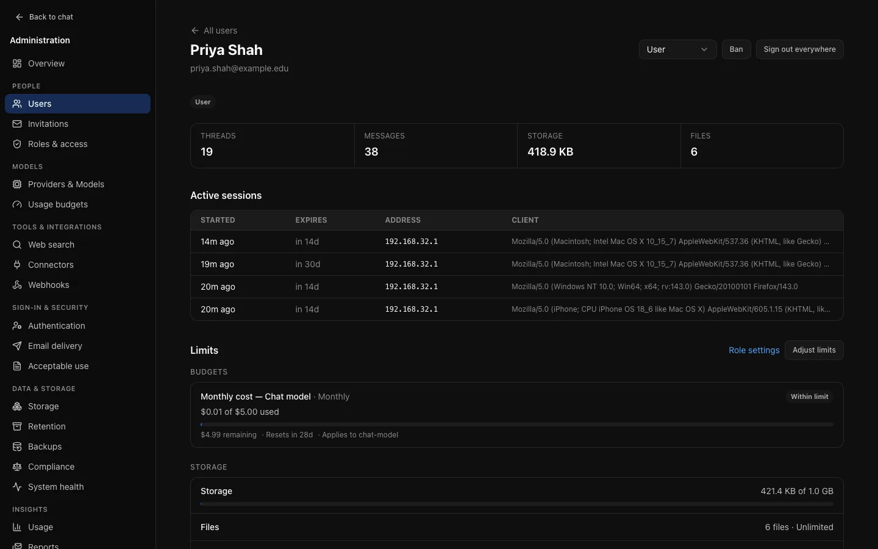Click the Acceptable use document icon
The height and width of the screenshot is (549, 878).
tap(17, 366)
